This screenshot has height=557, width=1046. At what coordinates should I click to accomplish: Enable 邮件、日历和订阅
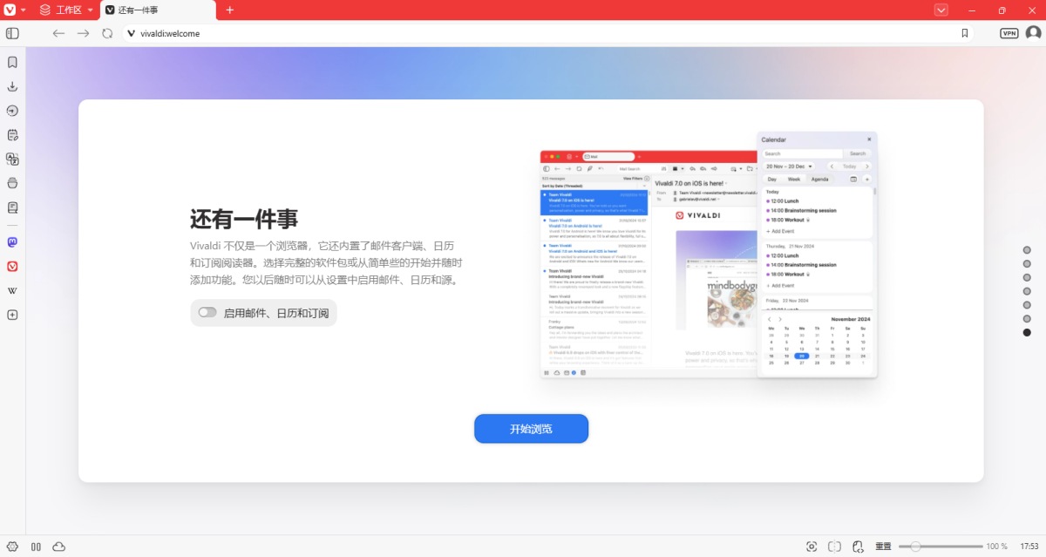click(207, 312)
